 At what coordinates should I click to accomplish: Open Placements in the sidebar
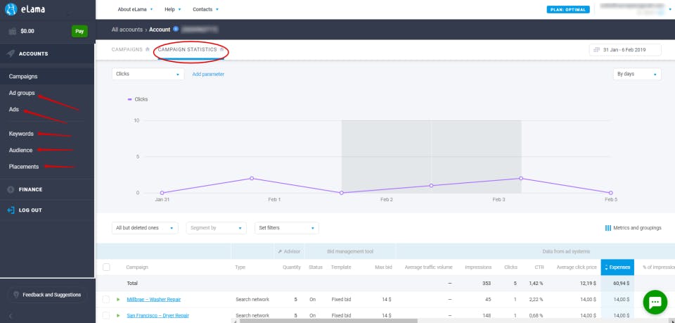click(24, 166)
